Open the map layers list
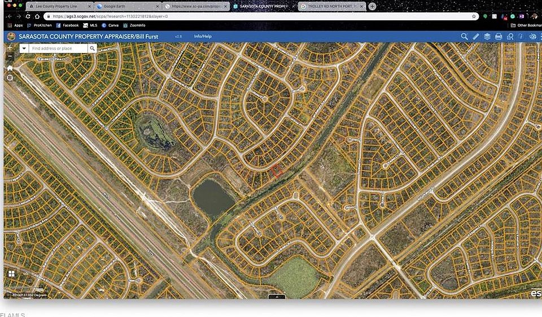Screen dimensions: 542x317 [487, 37]
